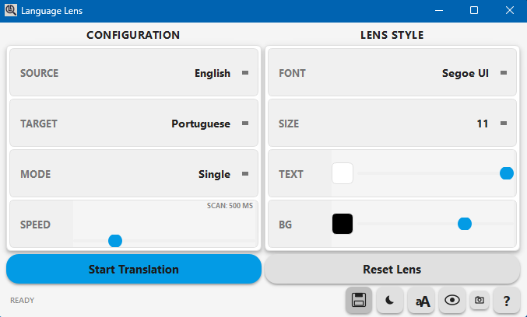Click the SCAN: 500 MS label
This screenshot has height=317, width=527.
[230, 206]
